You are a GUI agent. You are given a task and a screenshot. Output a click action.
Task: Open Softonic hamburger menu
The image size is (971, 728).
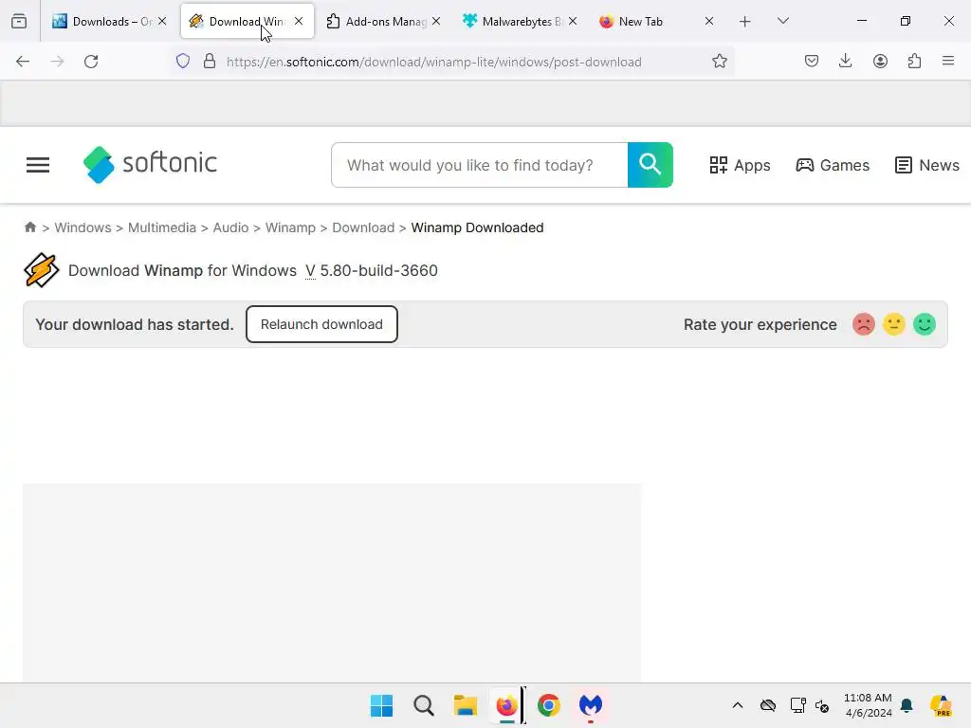(x=38, y=165)
